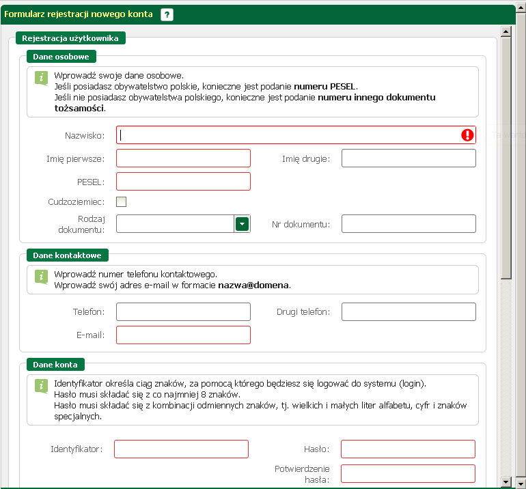Select the PESEL input field
Screen dimensions: 526x489
point(183,182)
